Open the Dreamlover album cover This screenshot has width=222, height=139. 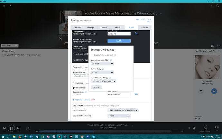coord(208,67)
